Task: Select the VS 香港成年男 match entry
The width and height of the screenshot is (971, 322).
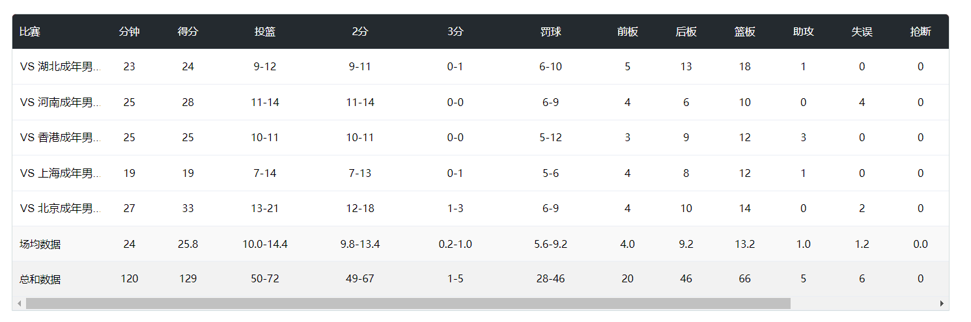Action: click(x=60, y=137)
